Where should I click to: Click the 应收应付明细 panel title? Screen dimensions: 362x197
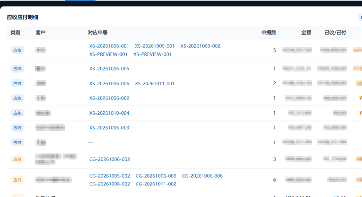(x=22, y=17)
